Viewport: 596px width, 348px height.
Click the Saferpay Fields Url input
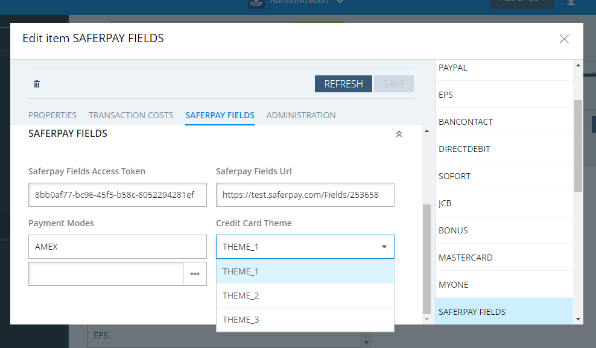(x=305, y=195)
